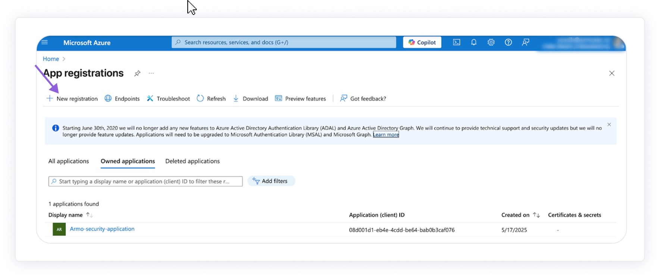Open the ellipsis more options menu
Screen dimensions: 660x278
tap(151, 73)
